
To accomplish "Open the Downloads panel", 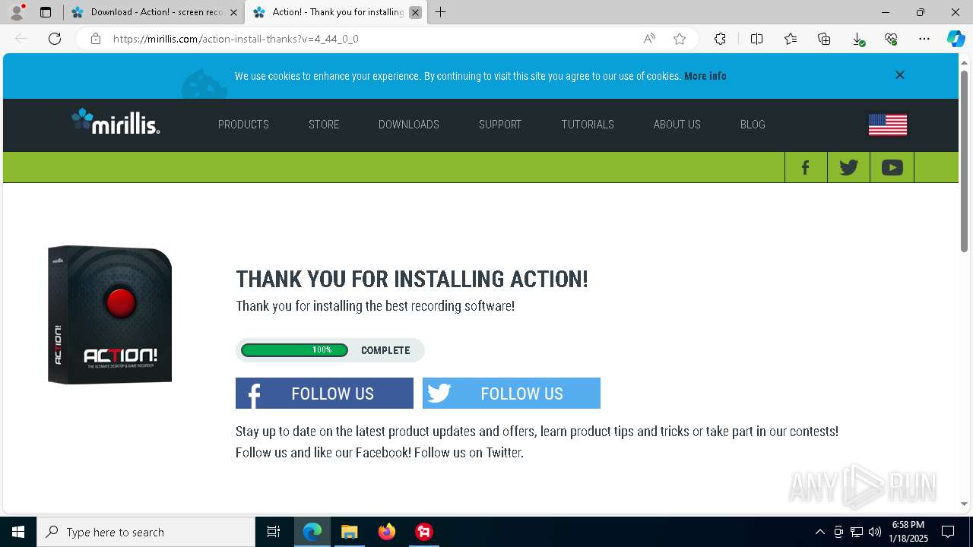I will (857, 39).
